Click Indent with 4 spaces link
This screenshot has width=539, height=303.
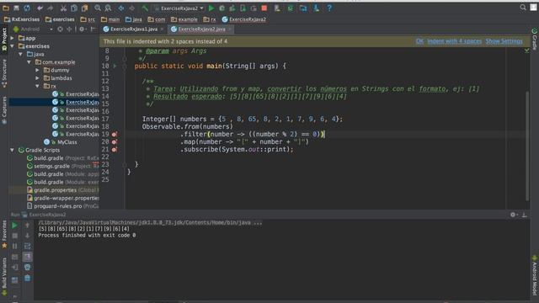click(x=455, y=41)
